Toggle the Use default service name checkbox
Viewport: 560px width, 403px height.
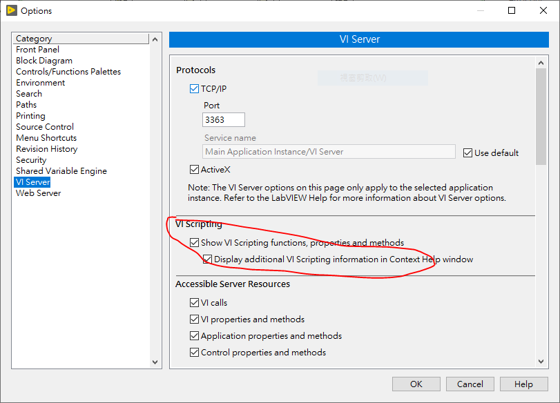click(x=467, y=153)
